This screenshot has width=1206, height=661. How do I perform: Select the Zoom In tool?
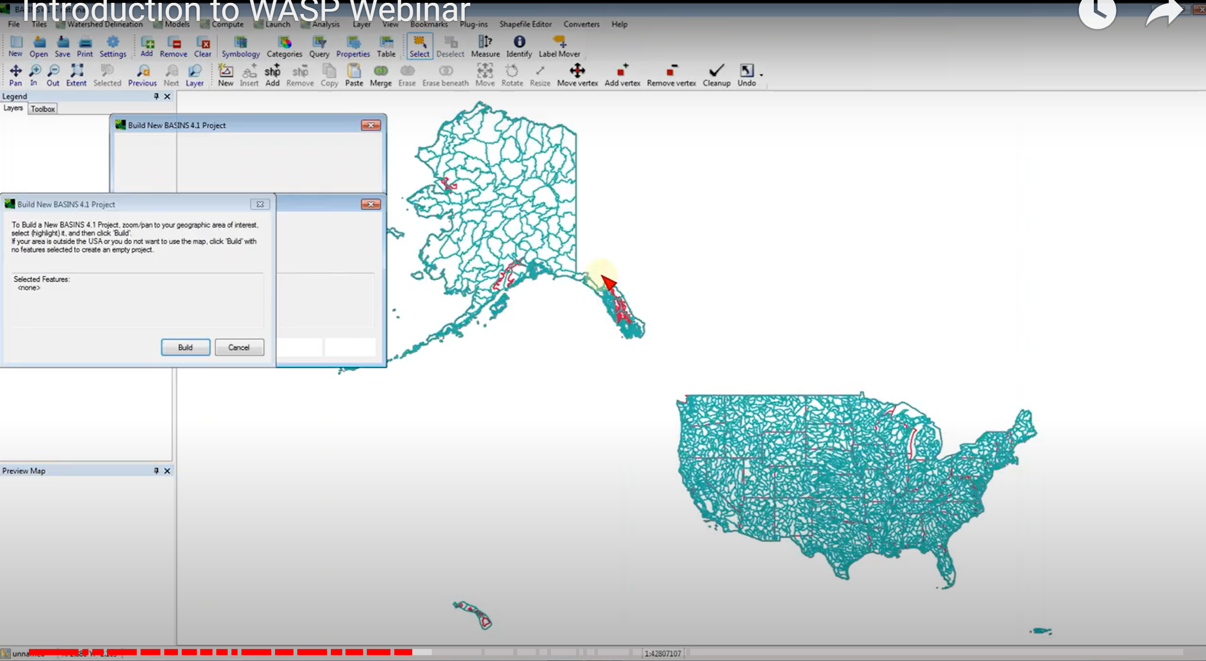click(x=34, y=75)
